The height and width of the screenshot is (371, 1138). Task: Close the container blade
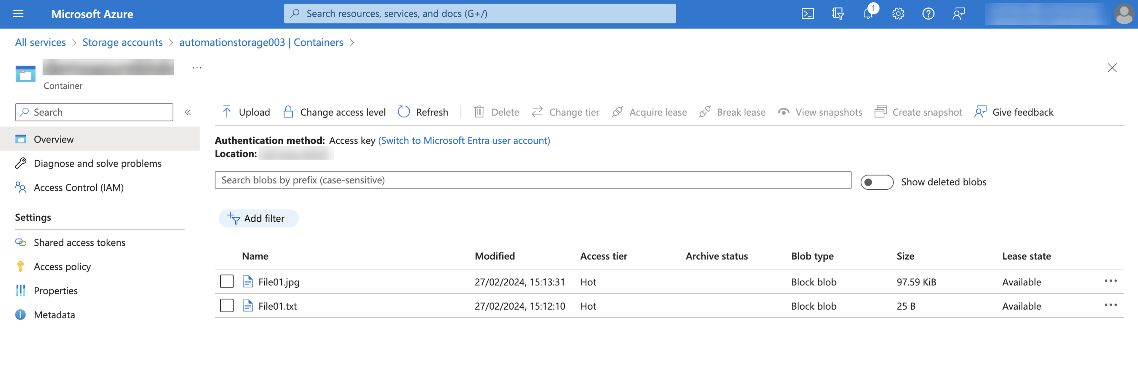(1112, 68)
